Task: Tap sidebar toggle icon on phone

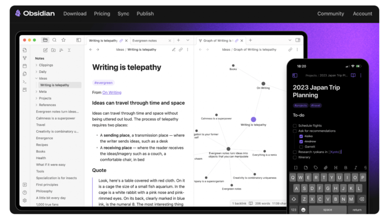Action: pos(295,75)
